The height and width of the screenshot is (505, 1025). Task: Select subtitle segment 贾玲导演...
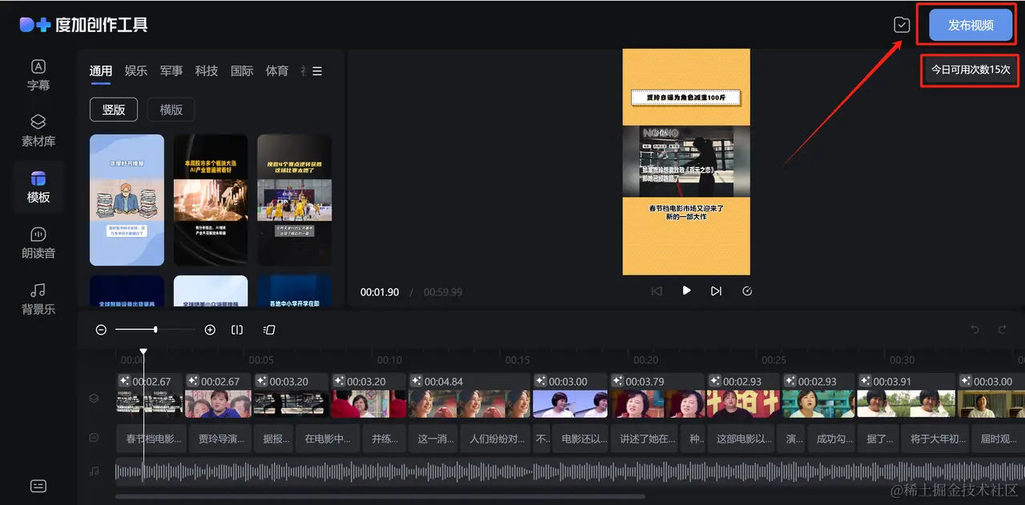point(220,439)
